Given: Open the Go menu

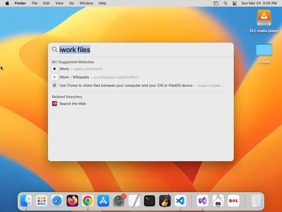Looking at the screenshot, I should pos(72,3).
